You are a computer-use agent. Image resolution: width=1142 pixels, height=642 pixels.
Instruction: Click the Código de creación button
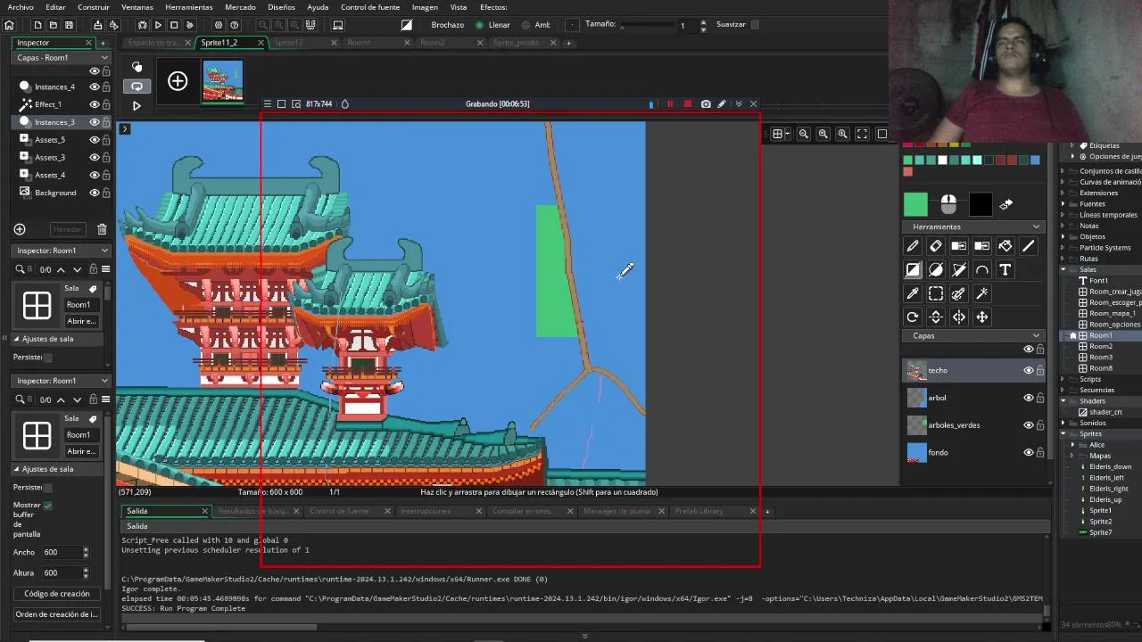click(x=57, y=594)
